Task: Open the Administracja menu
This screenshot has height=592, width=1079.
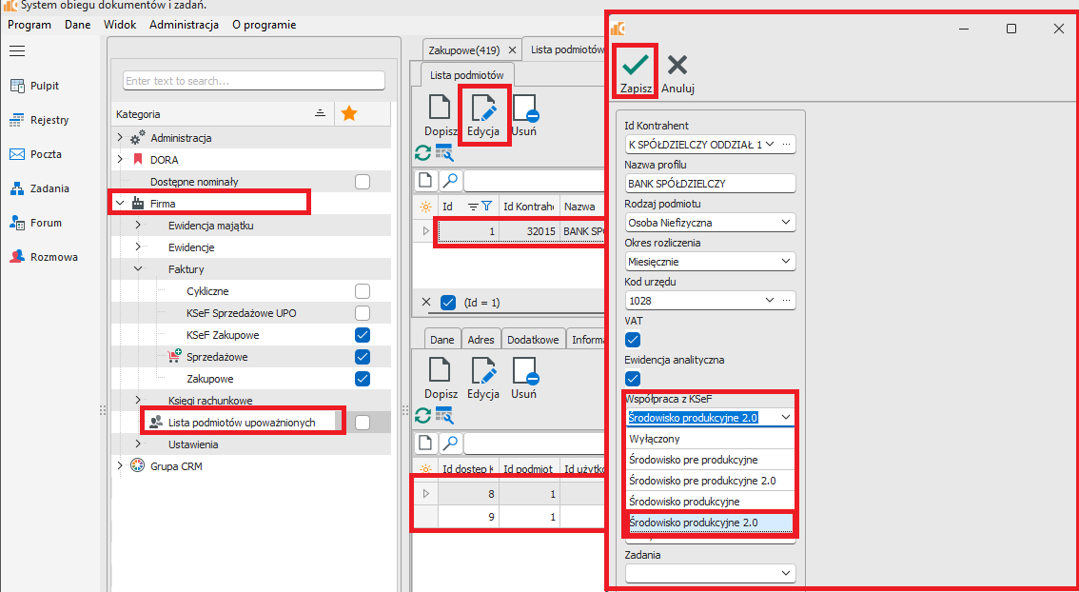Action: [184, 25]
